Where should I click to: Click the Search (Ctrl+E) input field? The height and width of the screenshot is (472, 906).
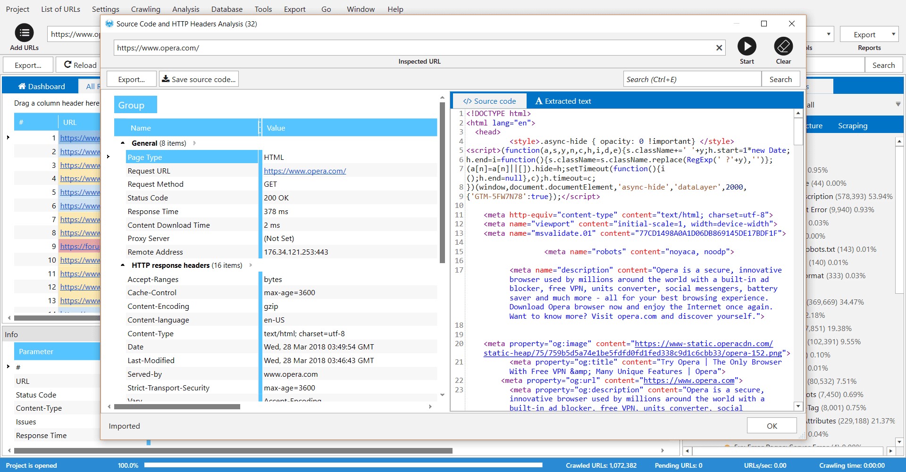pos(692,79)
